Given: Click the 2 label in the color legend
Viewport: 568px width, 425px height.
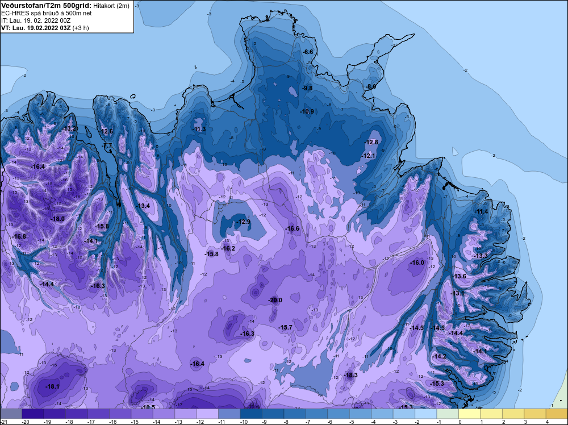Looking at the screenshot, I should pos(503,422).
